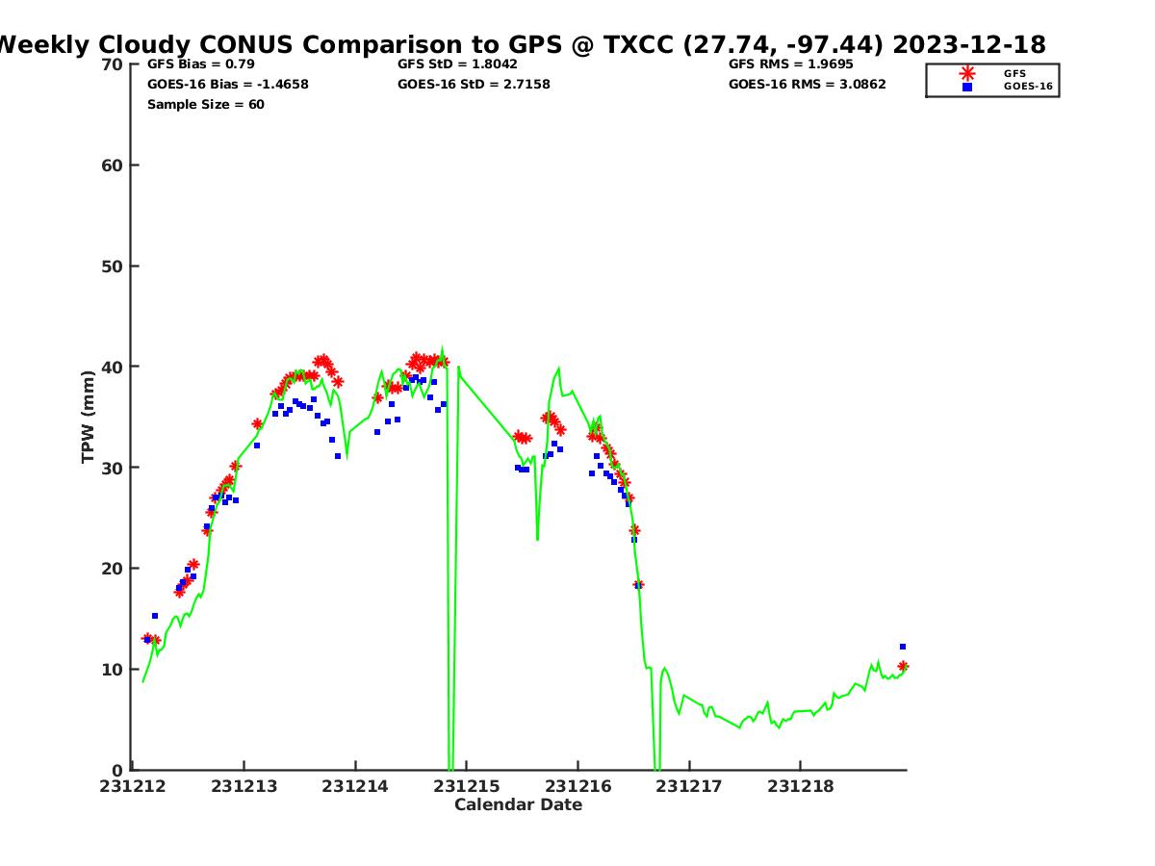Screen dimensions: 1155x866
Task: Click the lone blue GOES-16 point near 12 mm at far right
Action: [903, 647]
